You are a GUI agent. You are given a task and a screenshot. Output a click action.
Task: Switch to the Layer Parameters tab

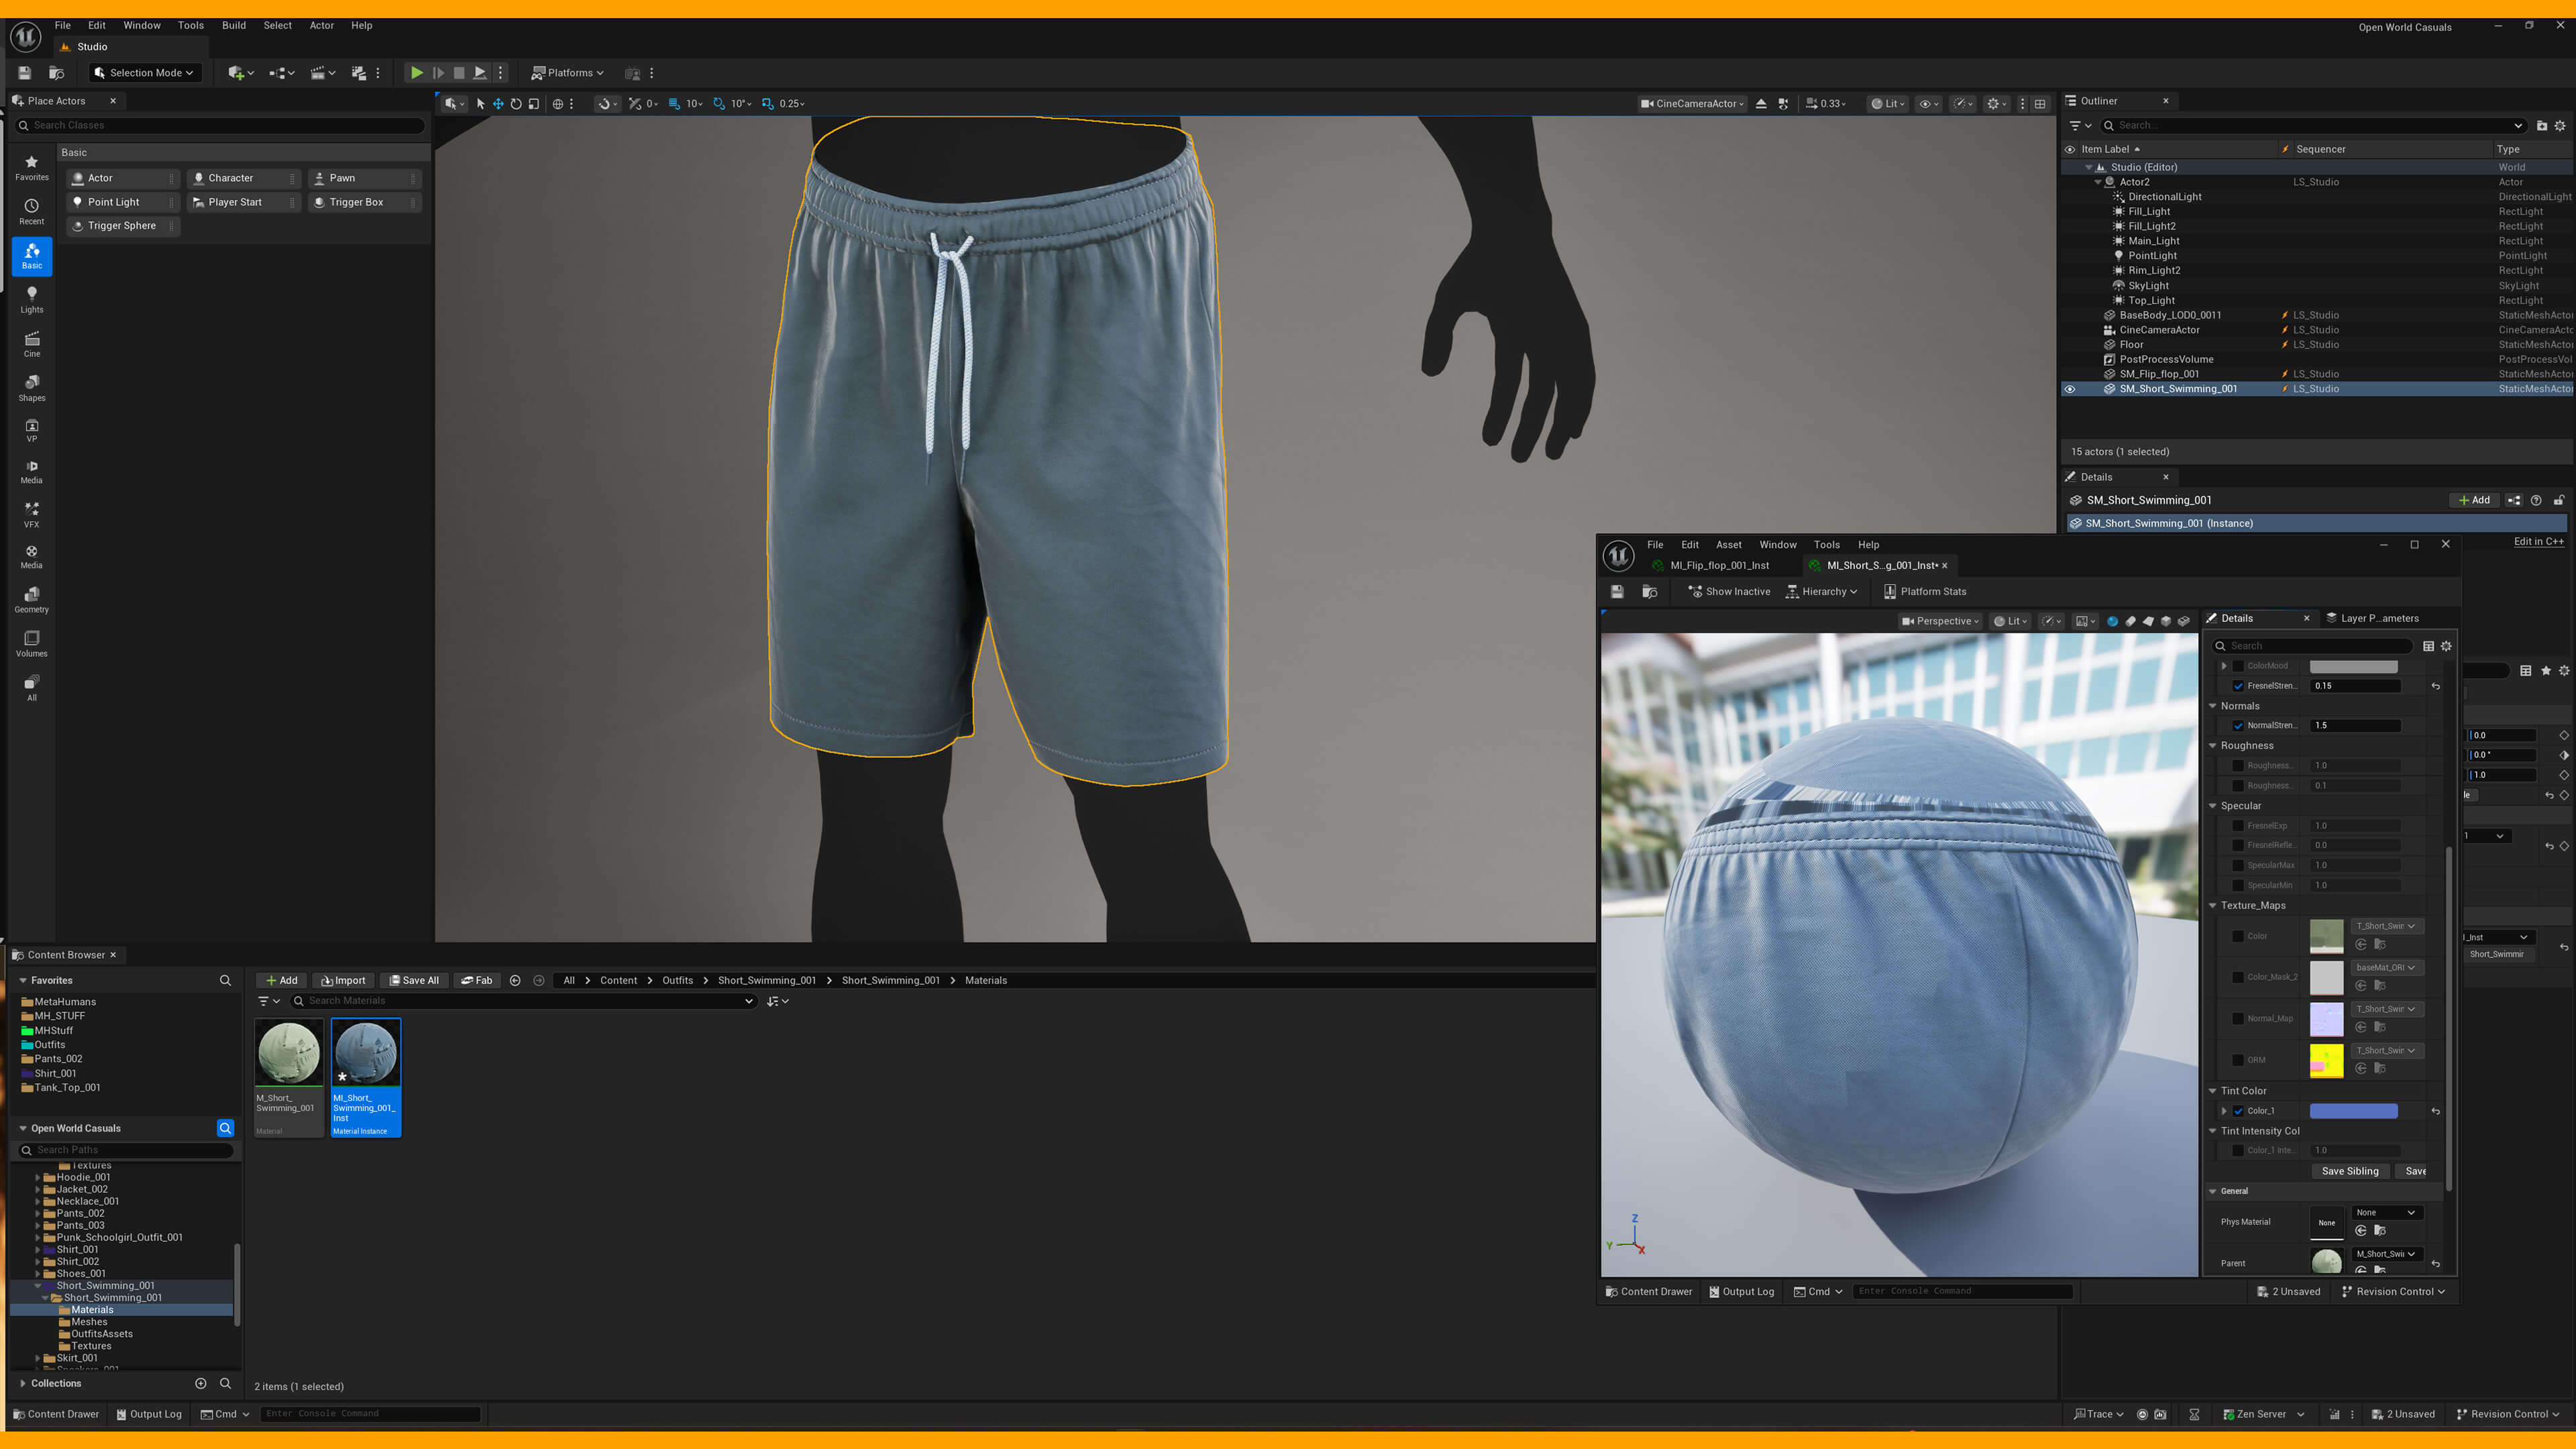(x=2379, y=619)
